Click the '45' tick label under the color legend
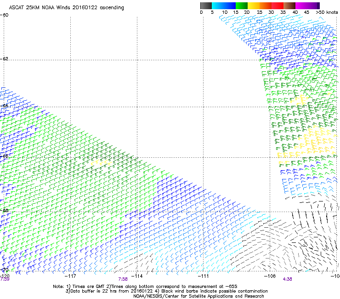This screenshot has width=340, height=299. [306, 12]
